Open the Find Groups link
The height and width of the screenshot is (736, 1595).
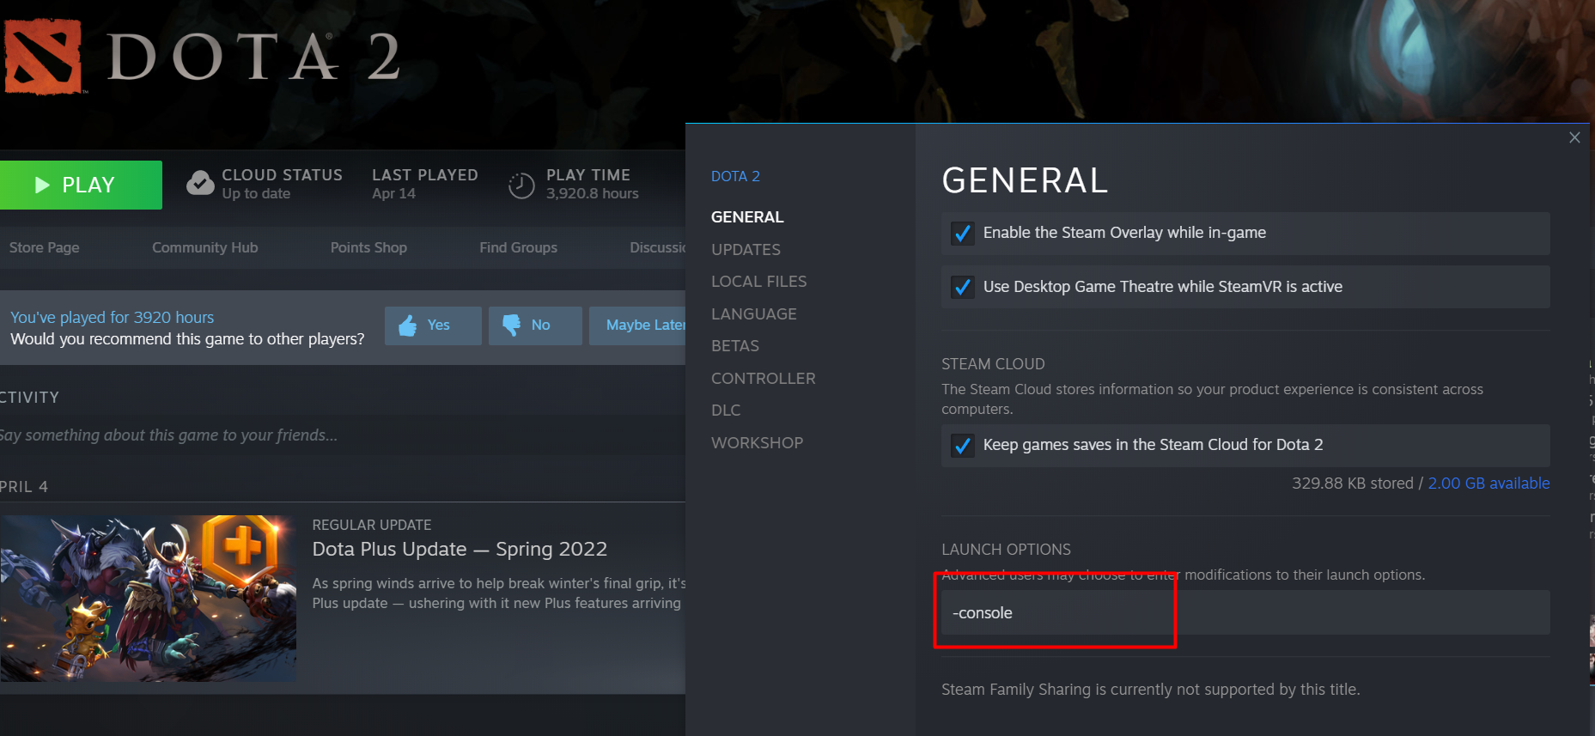518,248
